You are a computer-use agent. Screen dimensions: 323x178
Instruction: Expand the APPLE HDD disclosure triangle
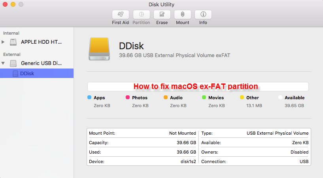point(3,42)
